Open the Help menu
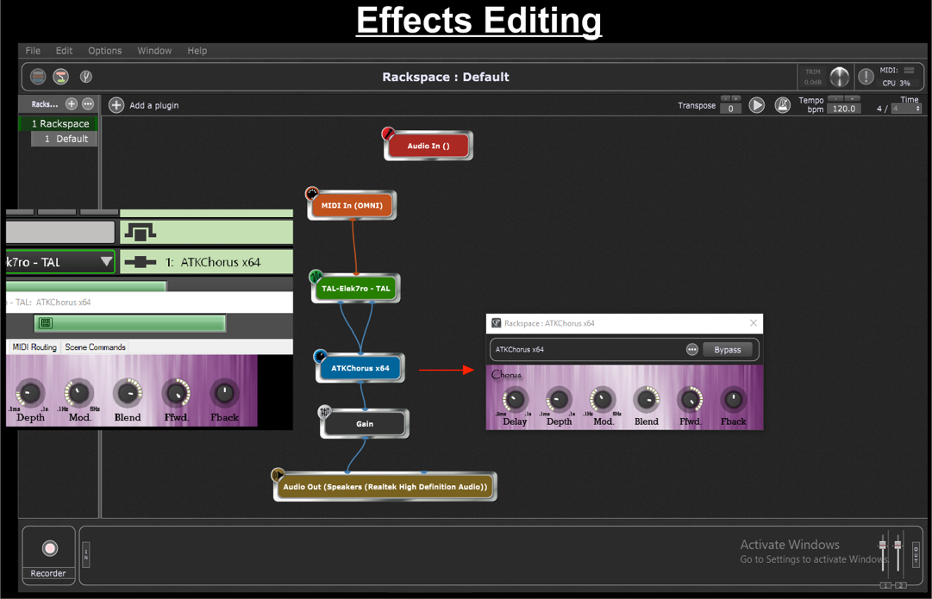Viewport: 932px width, 599px height. tap(197, 51)
